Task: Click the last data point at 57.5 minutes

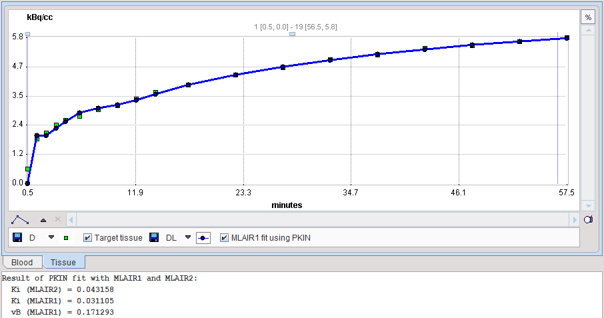Action: 567,38
